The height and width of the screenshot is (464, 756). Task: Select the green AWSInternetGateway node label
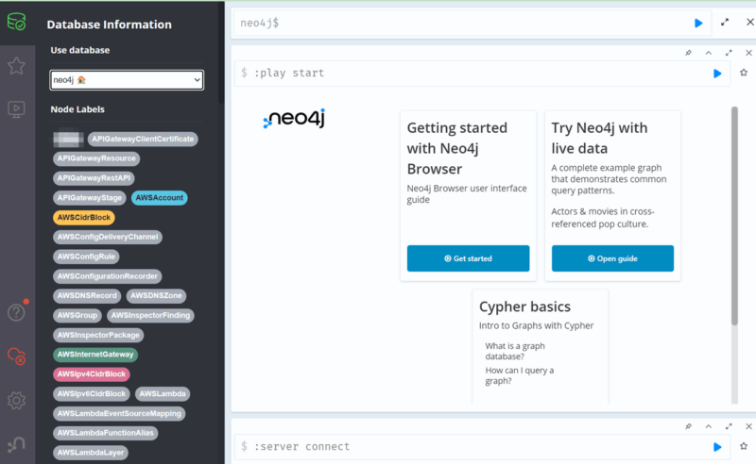click(x=95, y=355)
